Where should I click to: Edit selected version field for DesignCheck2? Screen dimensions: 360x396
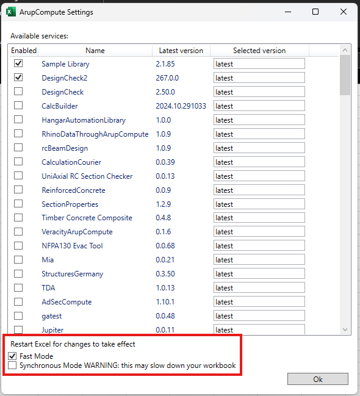(259, 77)
